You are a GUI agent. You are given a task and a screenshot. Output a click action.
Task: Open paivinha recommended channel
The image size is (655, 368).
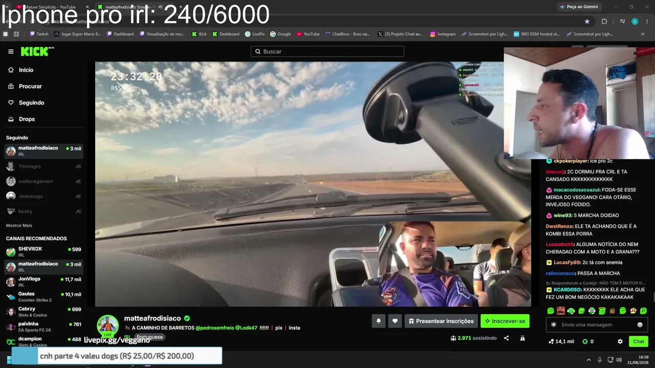[43, 326]
